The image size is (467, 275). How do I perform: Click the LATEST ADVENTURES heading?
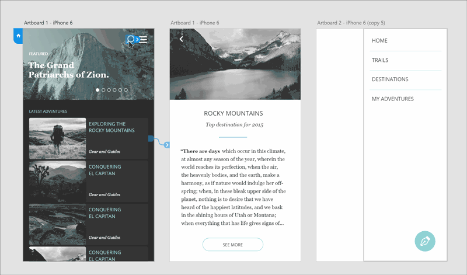click(x=48, y=111)
